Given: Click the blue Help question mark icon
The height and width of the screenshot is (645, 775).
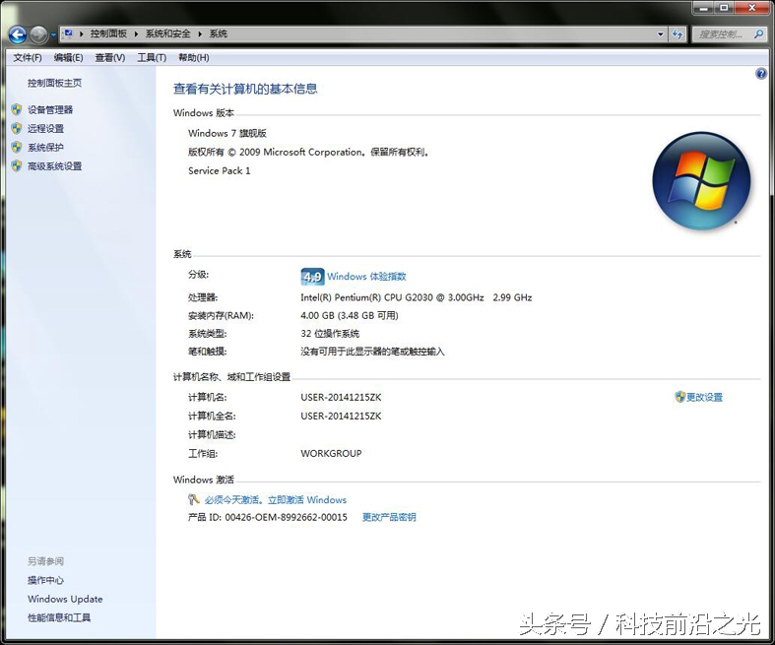Looking at the screenshot, I should pyautogui.click(x=761, y=74).
